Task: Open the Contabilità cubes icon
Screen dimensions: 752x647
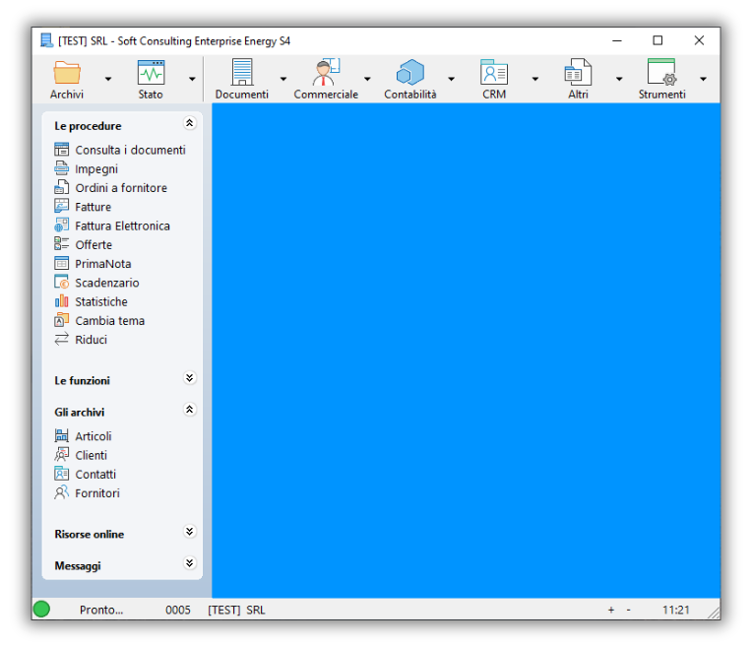Action: pos(409,73)
